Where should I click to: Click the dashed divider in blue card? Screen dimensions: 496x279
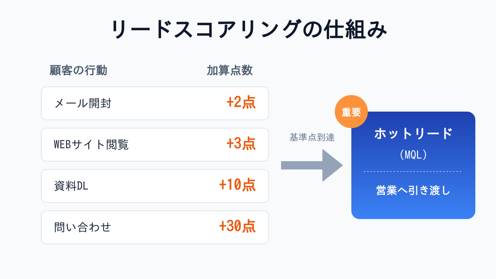pos(413,171)
